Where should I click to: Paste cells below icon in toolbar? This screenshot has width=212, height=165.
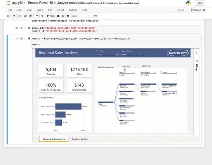coord(31,16)
